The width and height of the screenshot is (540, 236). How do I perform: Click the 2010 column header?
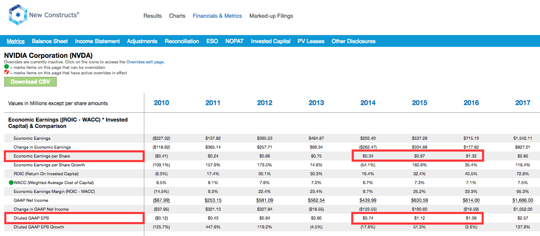point(161,103)
